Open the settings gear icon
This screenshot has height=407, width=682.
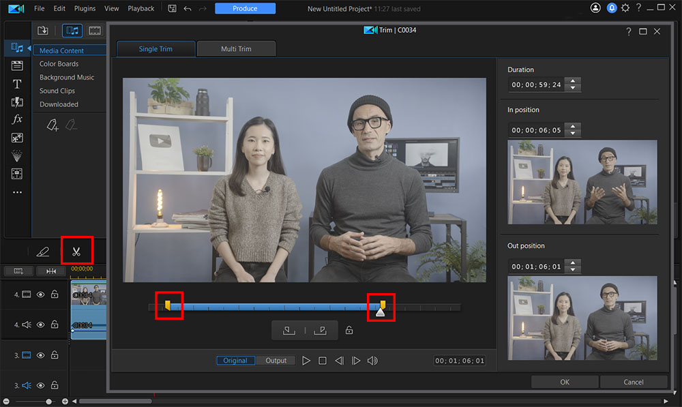tap(625, 8)
